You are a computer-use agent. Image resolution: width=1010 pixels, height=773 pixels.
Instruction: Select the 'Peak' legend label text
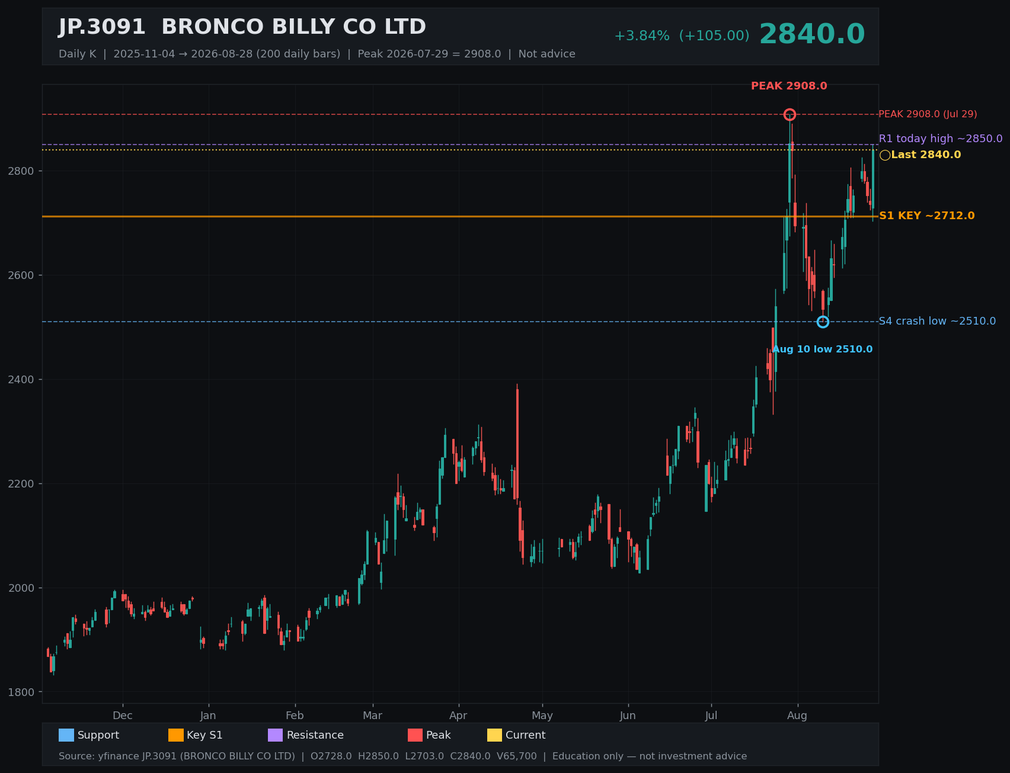(439, 735)
